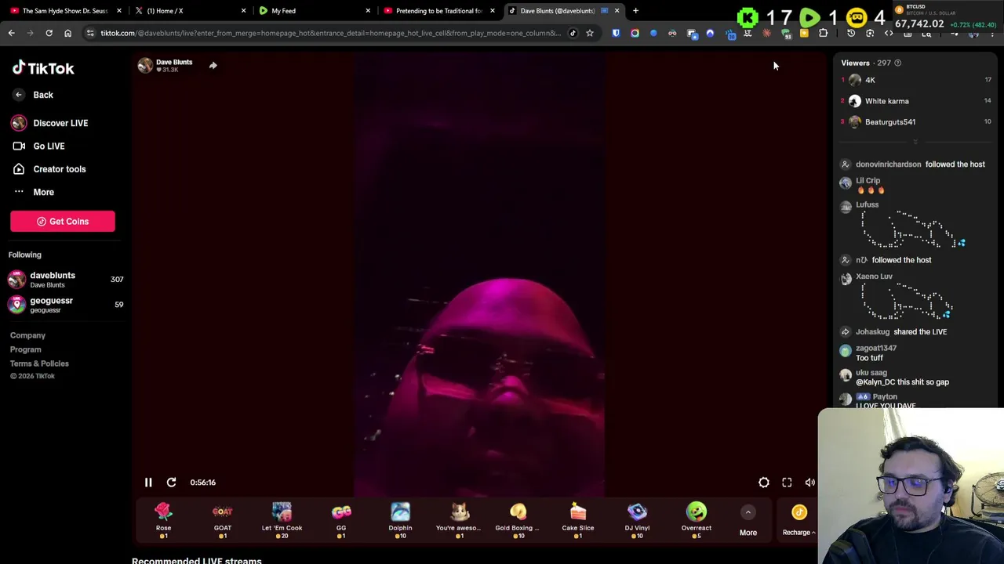Viewport: 1004px width, 564px height.
Task: Send the Overreact gift
Action: 697,520
